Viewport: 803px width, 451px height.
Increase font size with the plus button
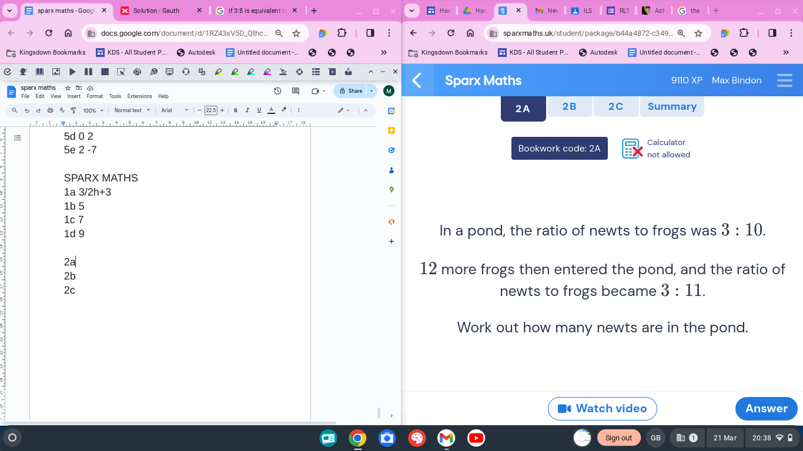(x=222, y=110)
